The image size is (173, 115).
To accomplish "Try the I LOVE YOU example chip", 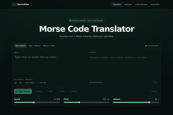I will pos(42,83).
